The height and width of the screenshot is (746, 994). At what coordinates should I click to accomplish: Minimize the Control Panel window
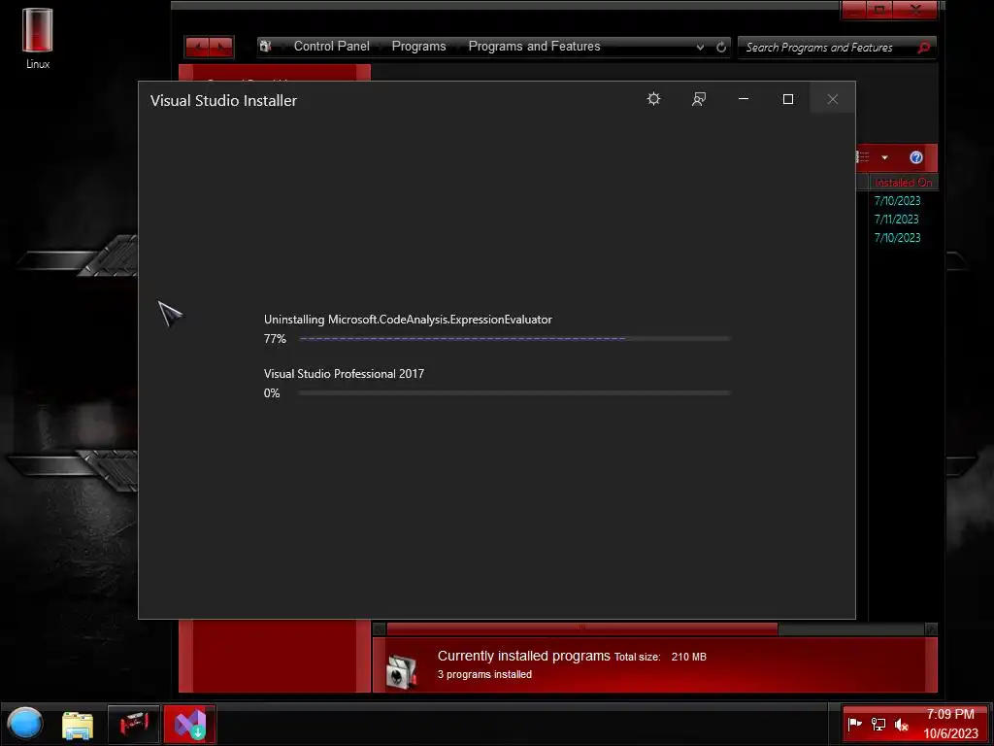click(x=853, y=10)
